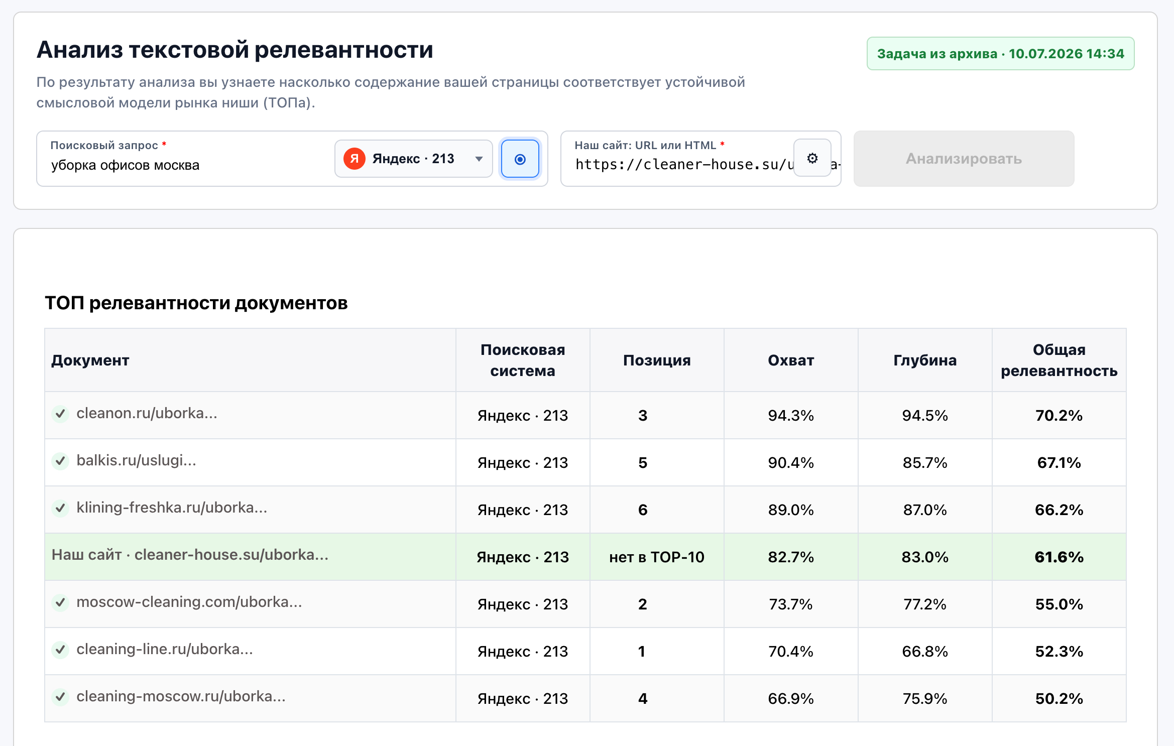Screen dimensions: 1174x746
Task: Open moscow-cleaning.com/uborka... document link
Action: tap(189, 602)
